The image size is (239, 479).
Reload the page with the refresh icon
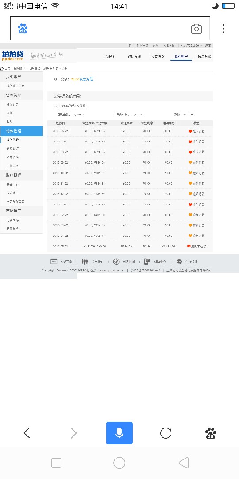pos(166,433)
